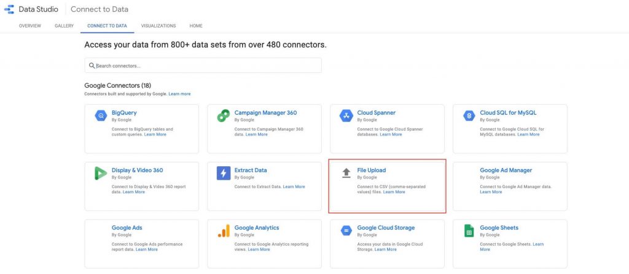The width and height of the screenshot is (629, 274).
Task: Open Google Analytics Learn More link
Action: [259, 249]
